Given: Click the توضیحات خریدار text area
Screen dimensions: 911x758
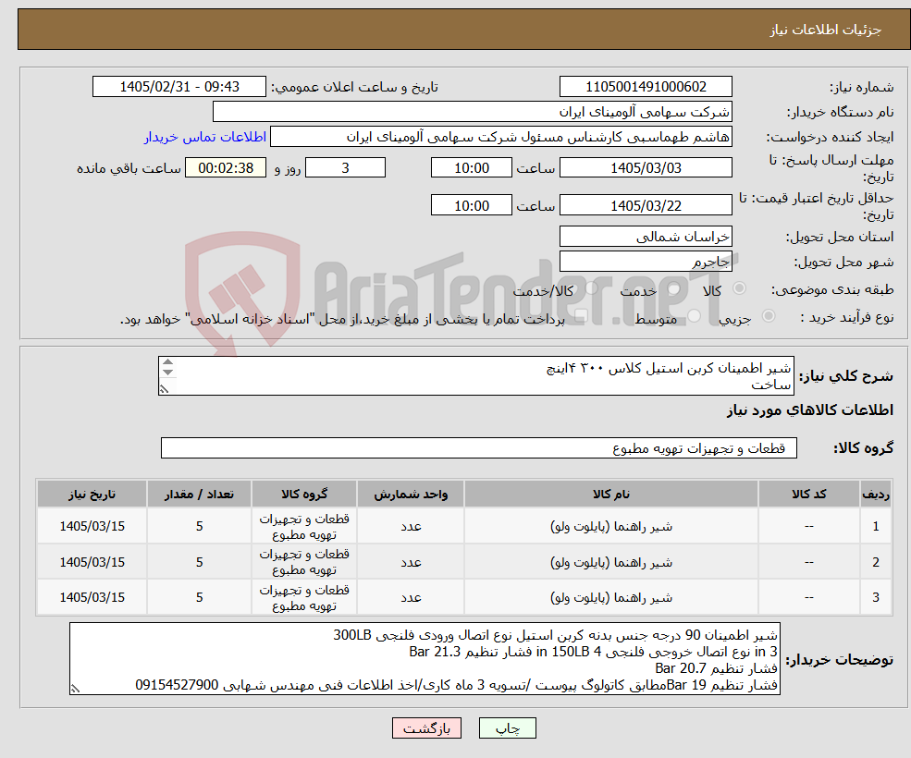Looking at the screenshot, I should coord(425,659).
